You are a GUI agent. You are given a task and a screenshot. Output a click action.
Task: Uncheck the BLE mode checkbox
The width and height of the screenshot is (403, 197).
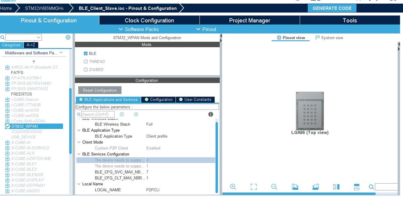[86, 53]
